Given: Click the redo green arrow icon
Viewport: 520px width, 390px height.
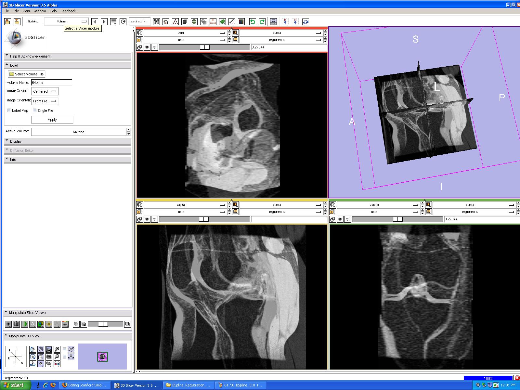Looking at the screenshot, I should [262, 22].
